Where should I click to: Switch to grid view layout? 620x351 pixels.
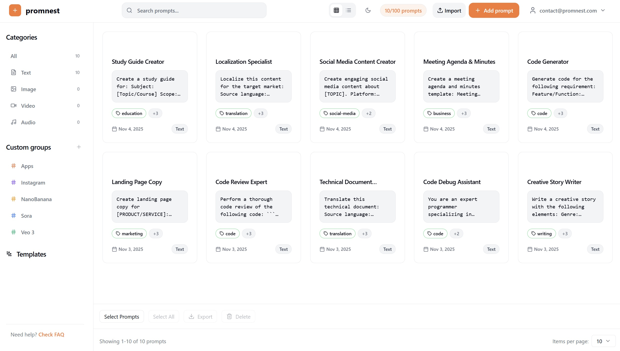pyautogui.click(x=336, y=10)
